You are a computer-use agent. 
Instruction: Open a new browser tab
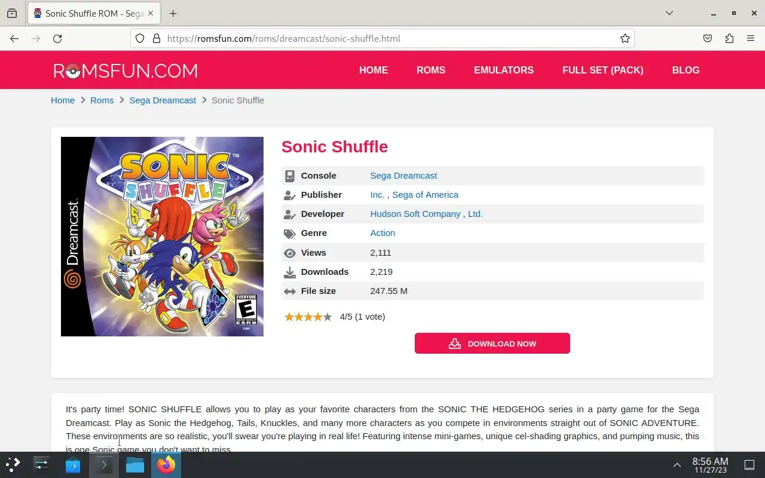[173, 13]
